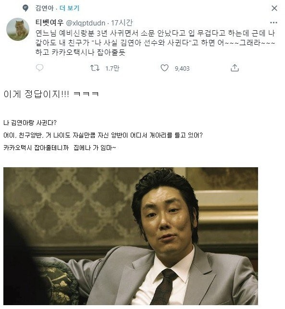
Task: View the 9,403 likes count
Action: coord(182,69)
